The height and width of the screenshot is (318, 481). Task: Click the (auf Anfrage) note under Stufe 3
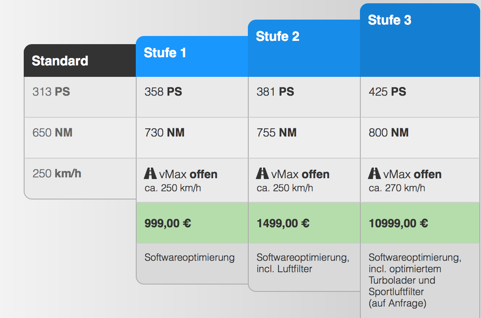click(398, 303)
